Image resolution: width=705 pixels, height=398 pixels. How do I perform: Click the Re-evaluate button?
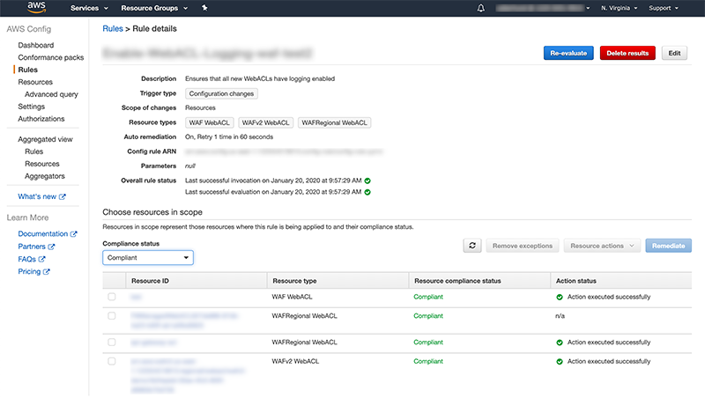568,53
